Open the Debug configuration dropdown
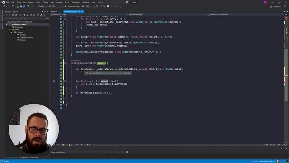The width and height of the screenshot is (289, 163). click(42, 6)
